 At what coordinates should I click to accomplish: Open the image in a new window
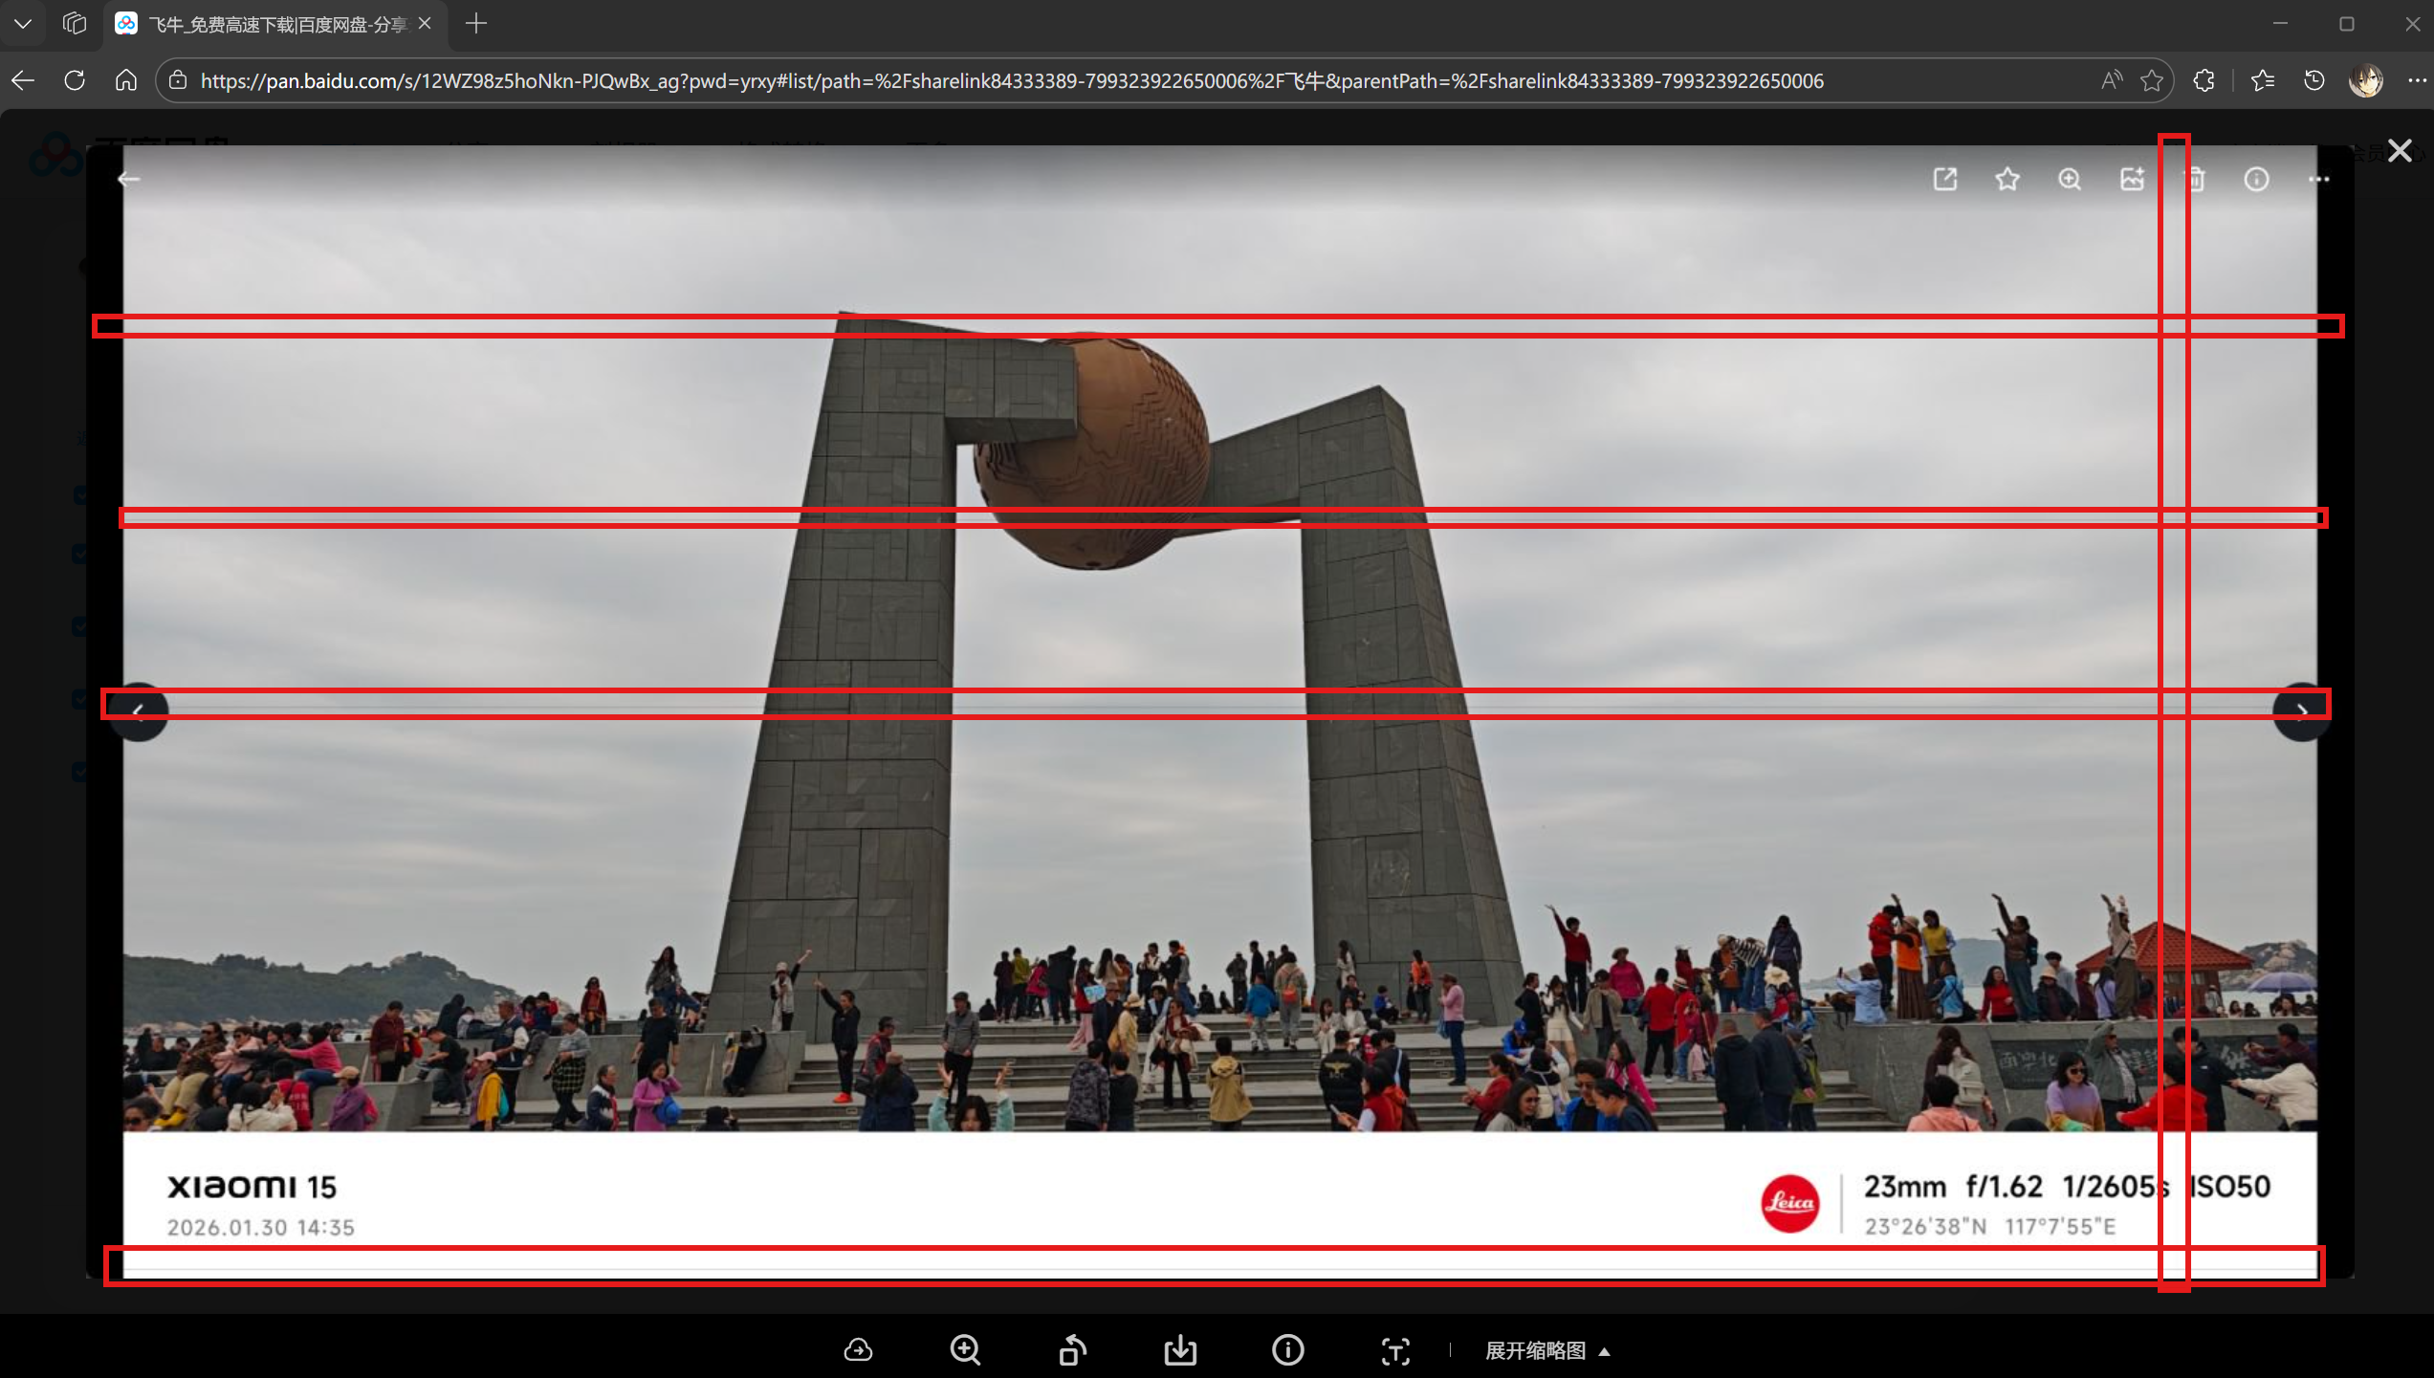[x=1945, y=179]
